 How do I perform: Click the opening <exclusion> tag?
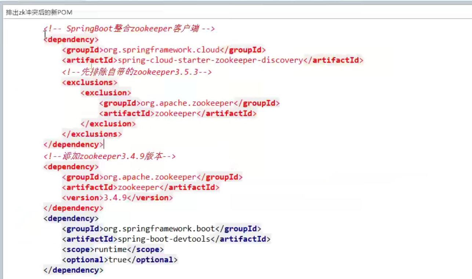pyautogui.click(x=106, y=93)
